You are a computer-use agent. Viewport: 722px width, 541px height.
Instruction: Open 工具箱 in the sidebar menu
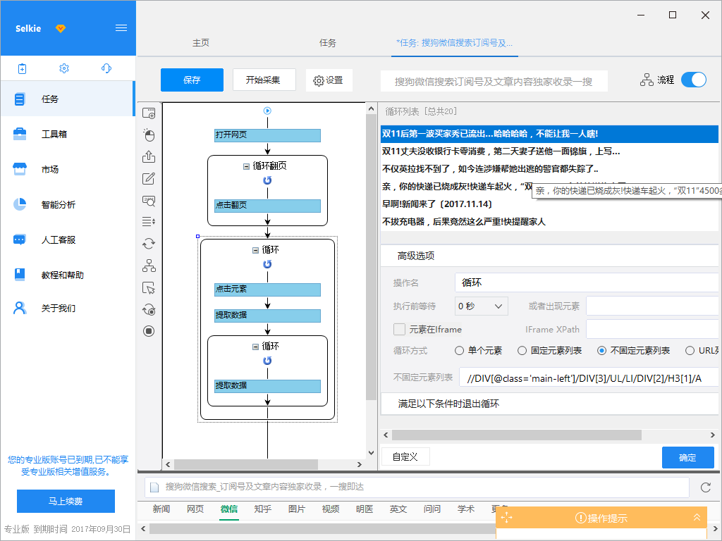[x=54, y=134]
